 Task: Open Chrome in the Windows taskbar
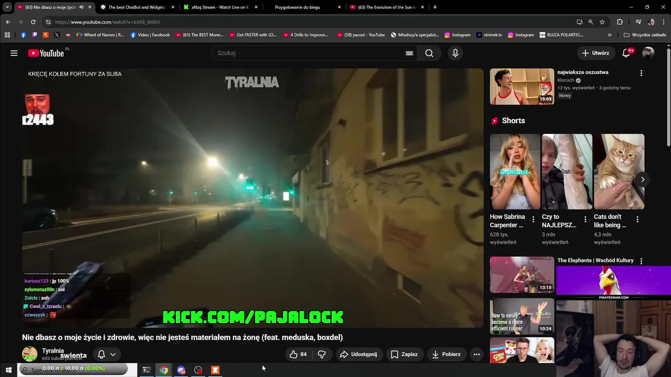click(x=164, y=370)
